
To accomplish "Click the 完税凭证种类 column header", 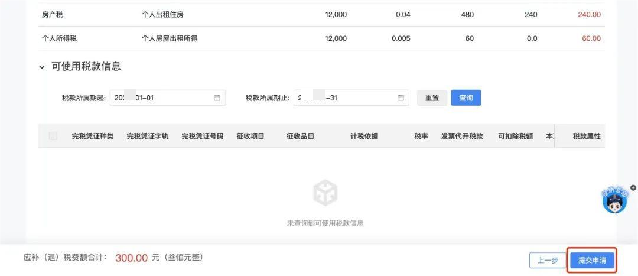I will click(x=93, y=137).
